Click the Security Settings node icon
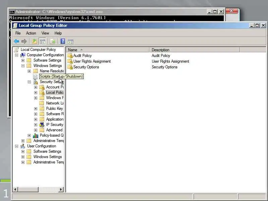This screenshot has height=201, width=268. coord(36,82)
